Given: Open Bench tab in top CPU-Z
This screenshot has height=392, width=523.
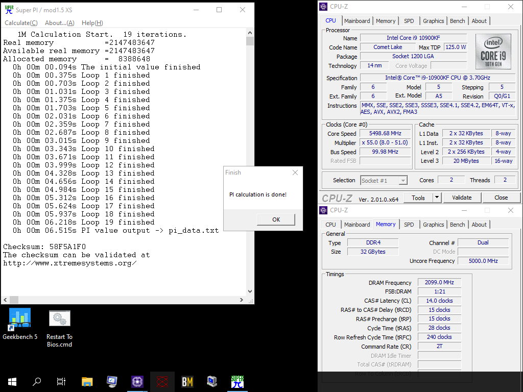Looking at the screenshot, I should pos(457,21).
